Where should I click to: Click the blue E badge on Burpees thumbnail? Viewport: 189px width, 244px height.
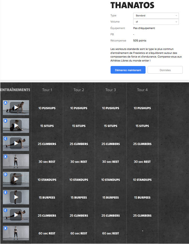click(x=5, y=192)
